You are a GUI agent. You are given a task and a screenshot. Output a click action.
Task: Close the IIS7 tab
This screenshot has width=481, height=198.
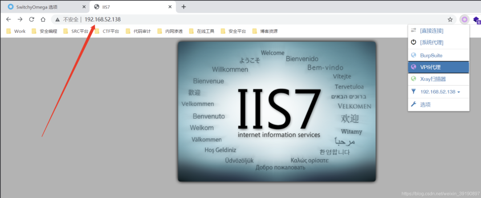(171, 7)
